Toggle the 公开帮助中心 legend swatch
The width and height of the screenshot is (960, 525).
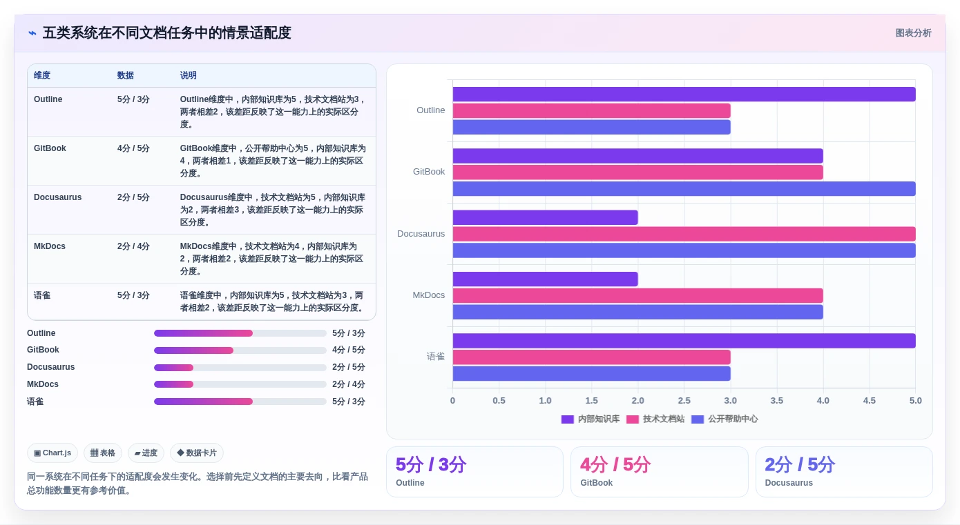tap(698, 419)
